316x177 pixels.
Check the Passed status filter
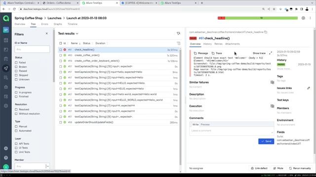pos(16,71)
